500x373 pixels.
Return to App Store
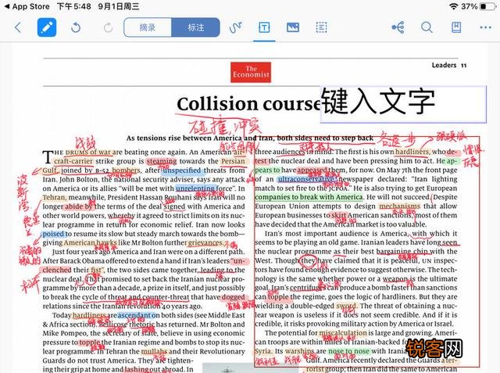(x=27, y=6)
